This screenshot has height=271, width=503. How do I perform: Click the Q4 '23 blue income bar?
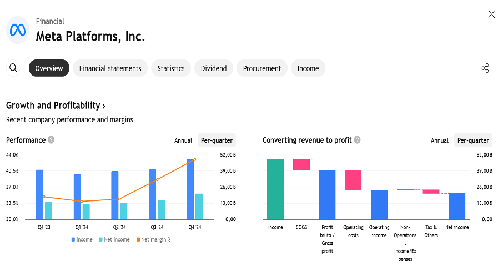coord(39,195)
